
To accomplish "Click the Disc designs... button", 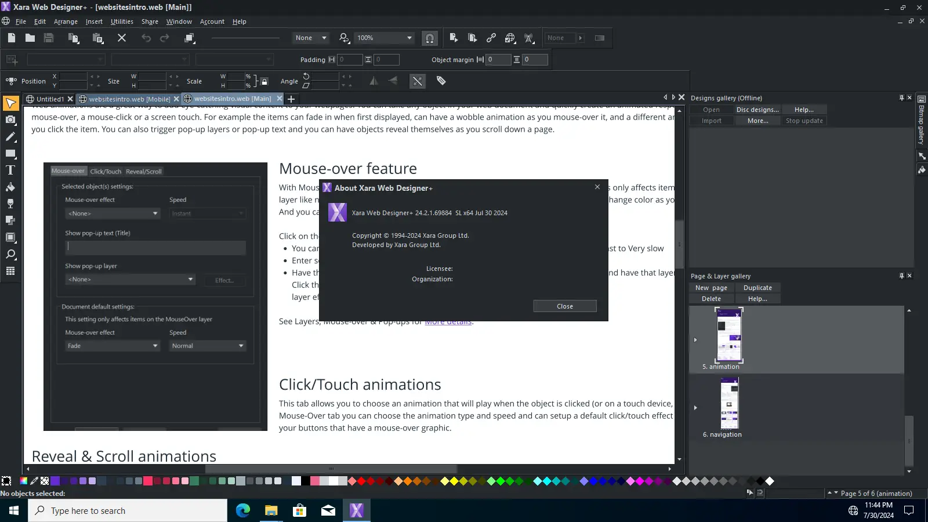I will 757,110.
